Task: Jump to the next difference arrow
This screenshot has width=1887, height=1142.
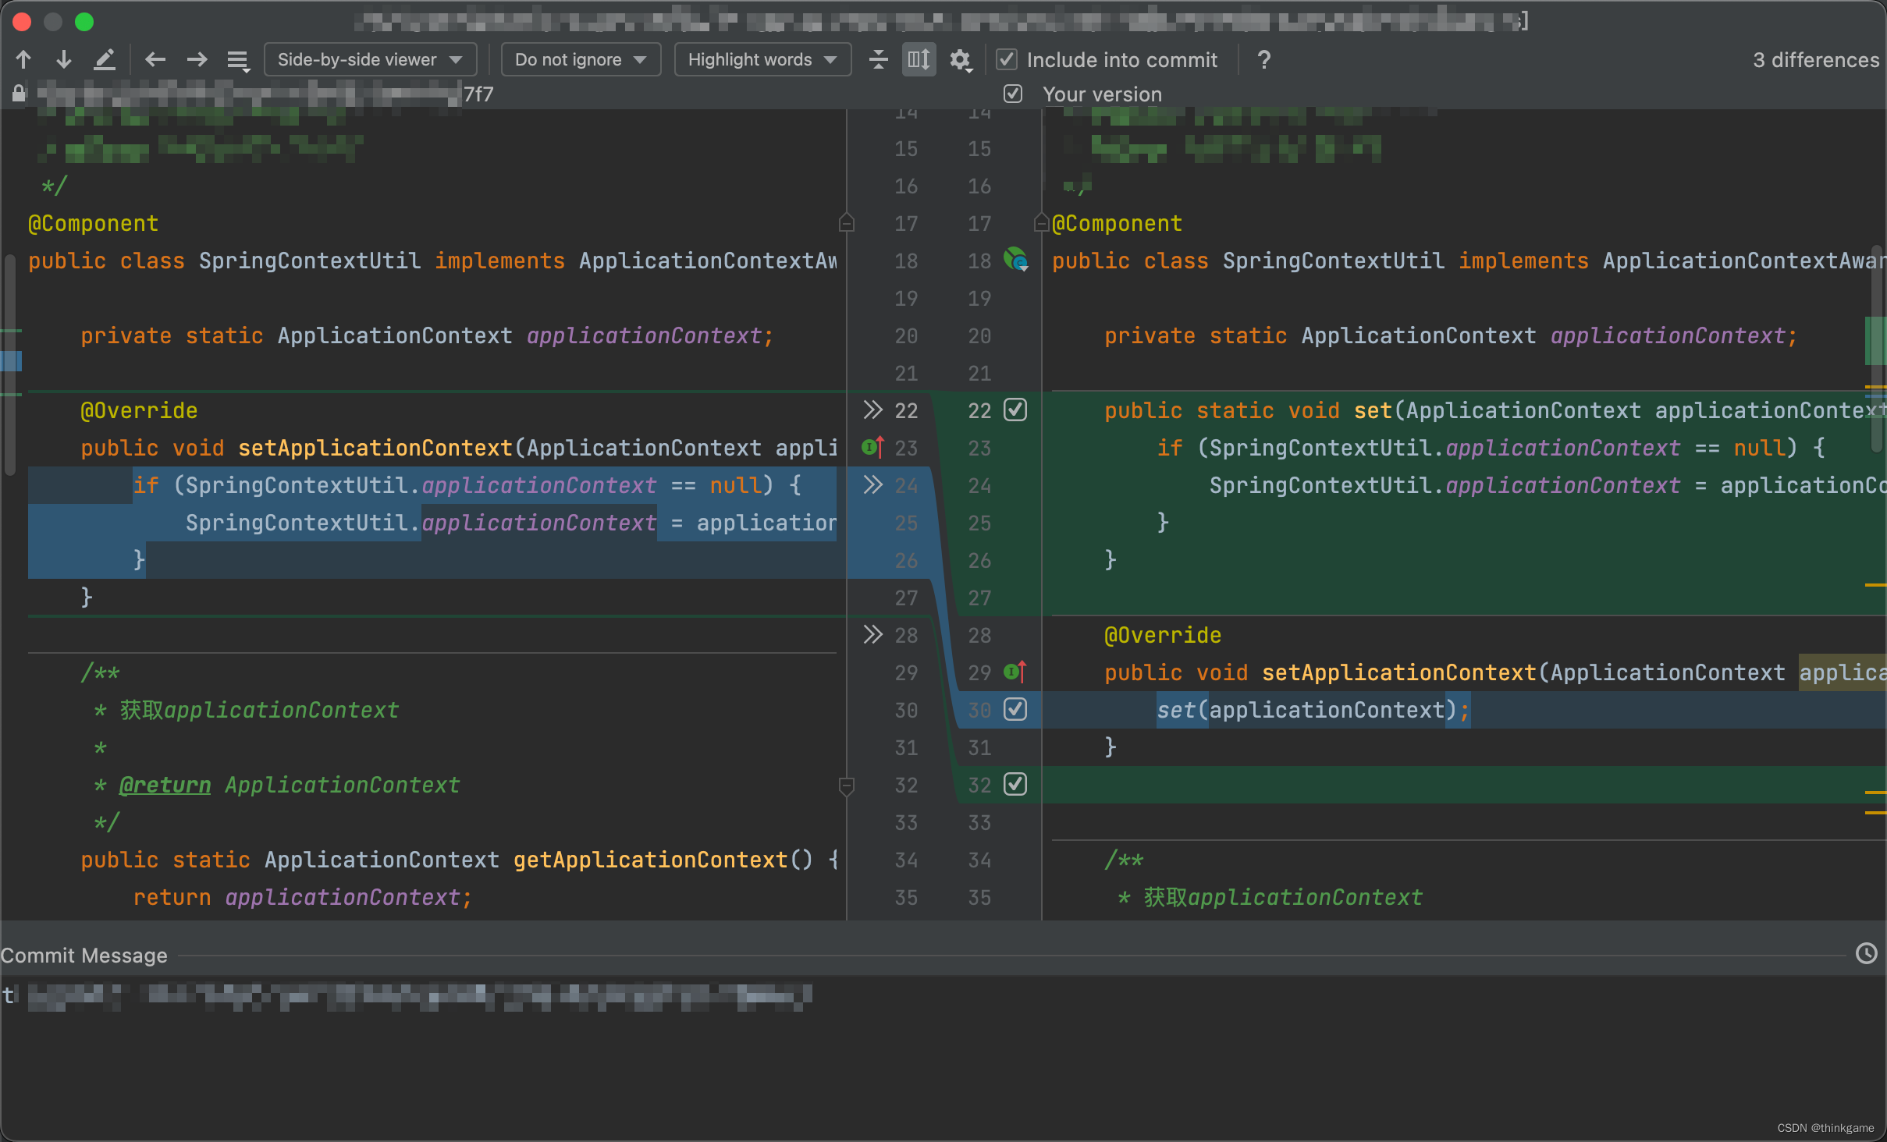Action: coord(62,59)
